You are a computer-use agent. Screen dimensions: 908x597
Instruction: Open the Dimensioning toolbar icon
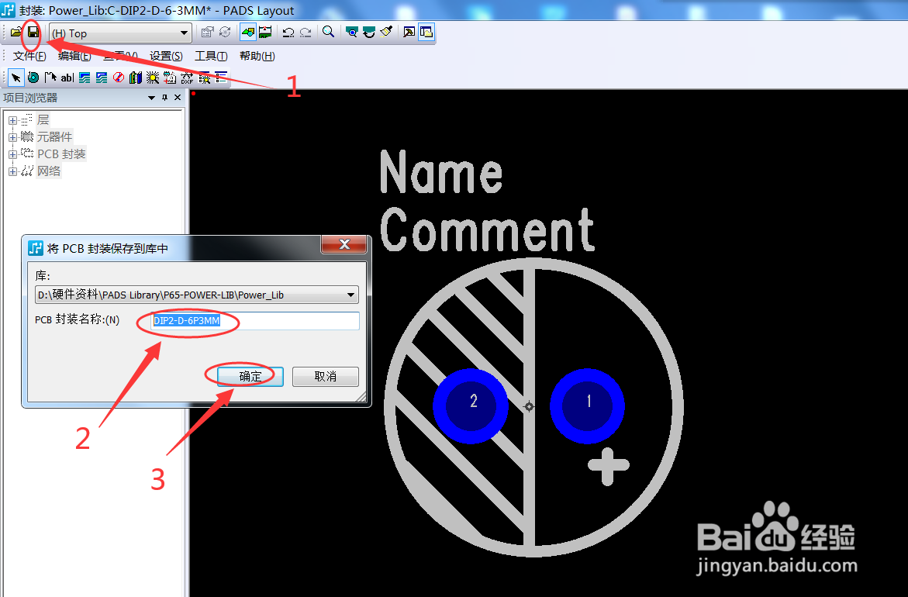pos(265,33)
